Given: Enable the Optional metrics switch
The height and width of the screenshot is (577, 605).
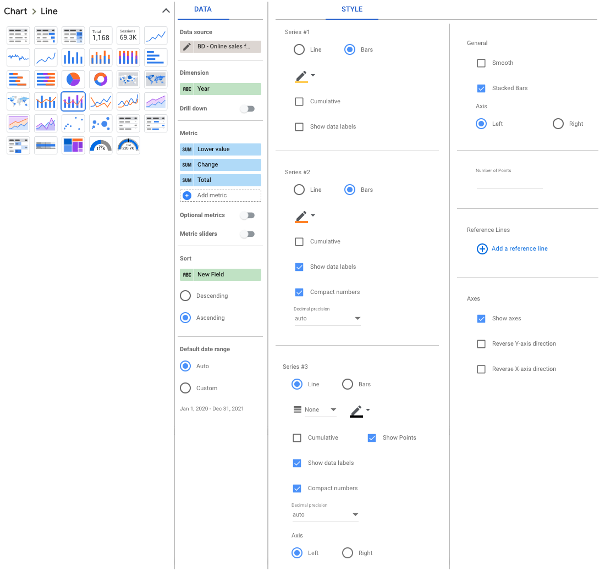Looking at the screenshot, I should [x=248, y=215].
